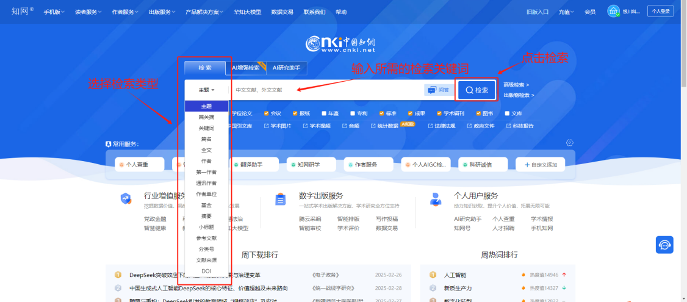687x302 pixels.
Task: Open 知网研学 service shortcut
Action: (311, 164)
